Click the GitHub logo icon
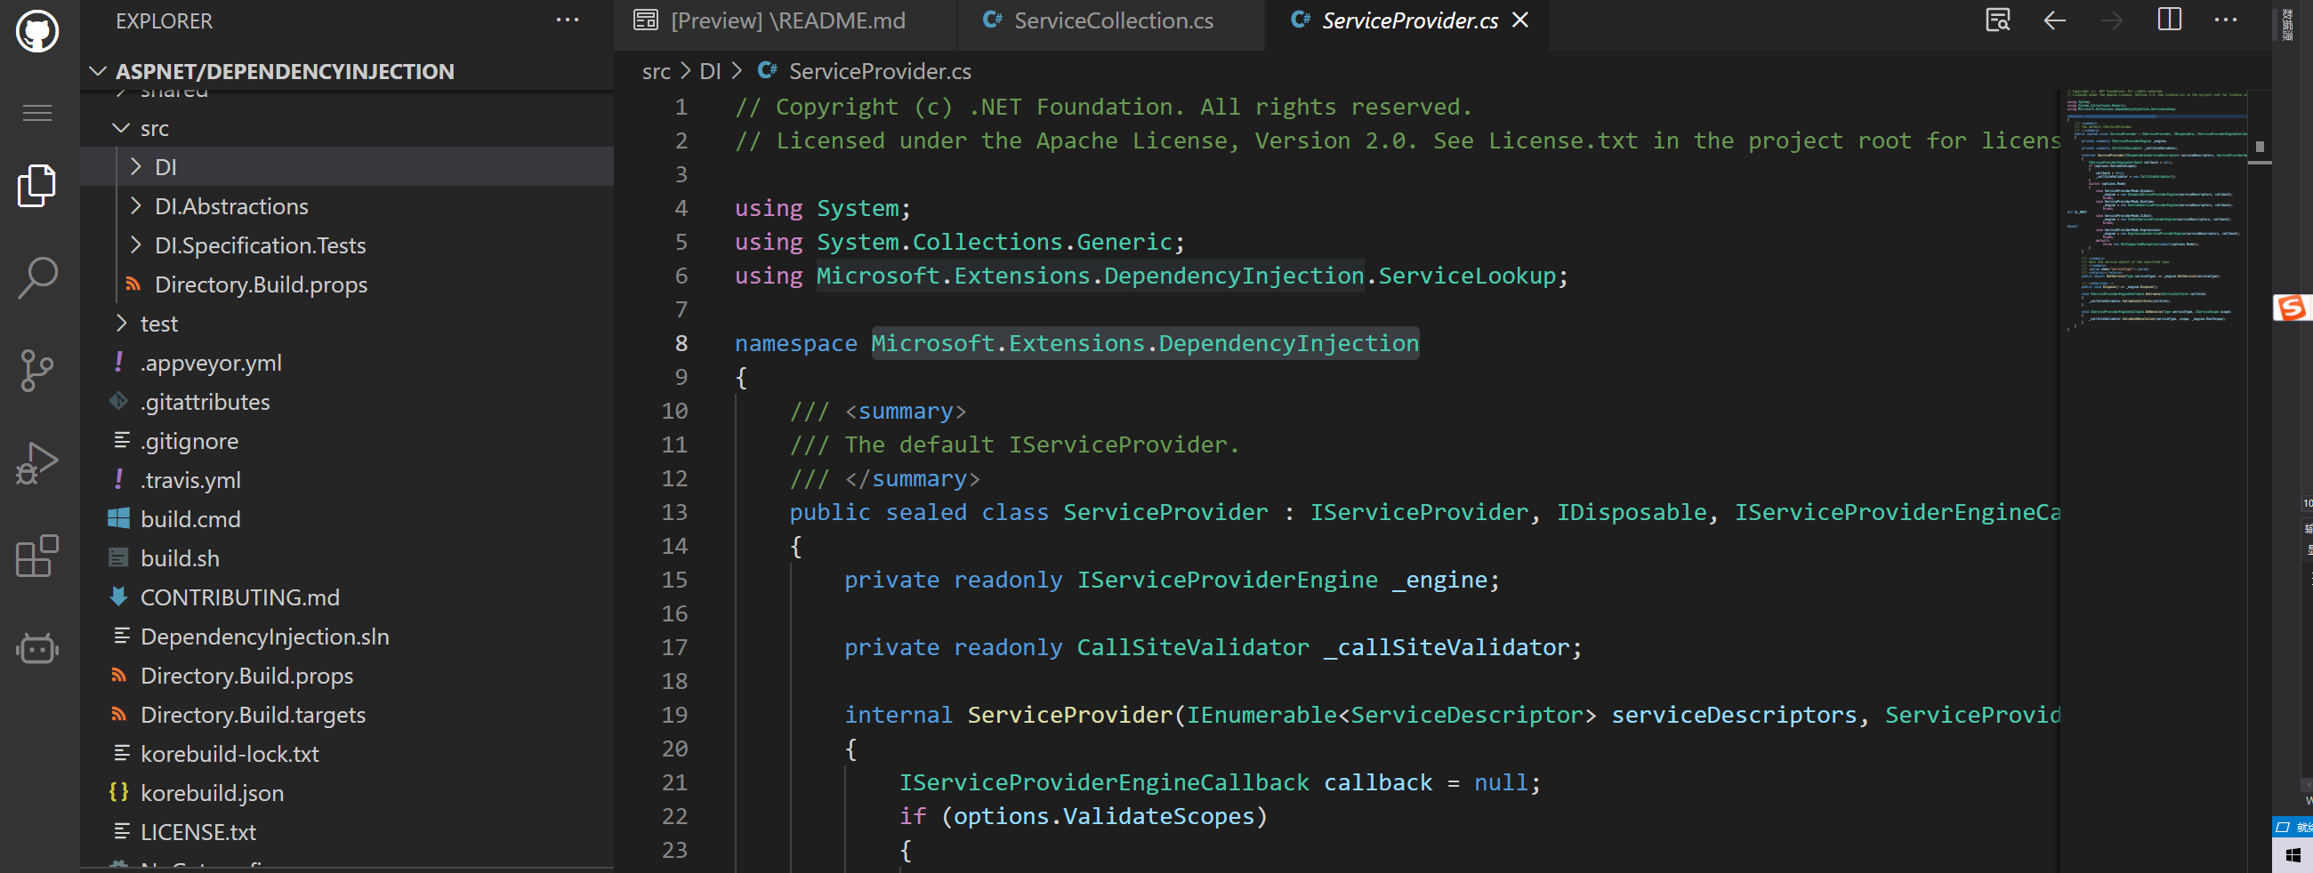Viewport: 2313px width, 873px height. point(36,31)
